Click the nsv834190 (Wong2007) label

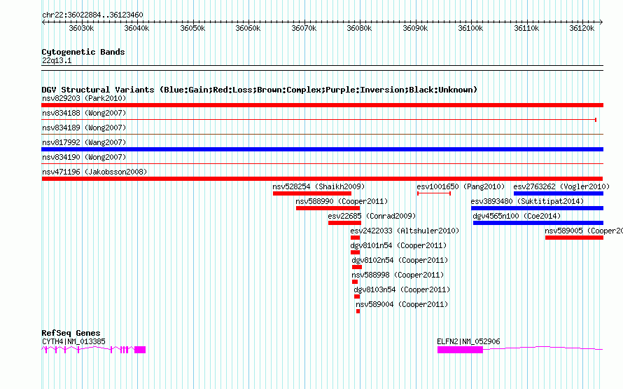[x=84, y=157]
